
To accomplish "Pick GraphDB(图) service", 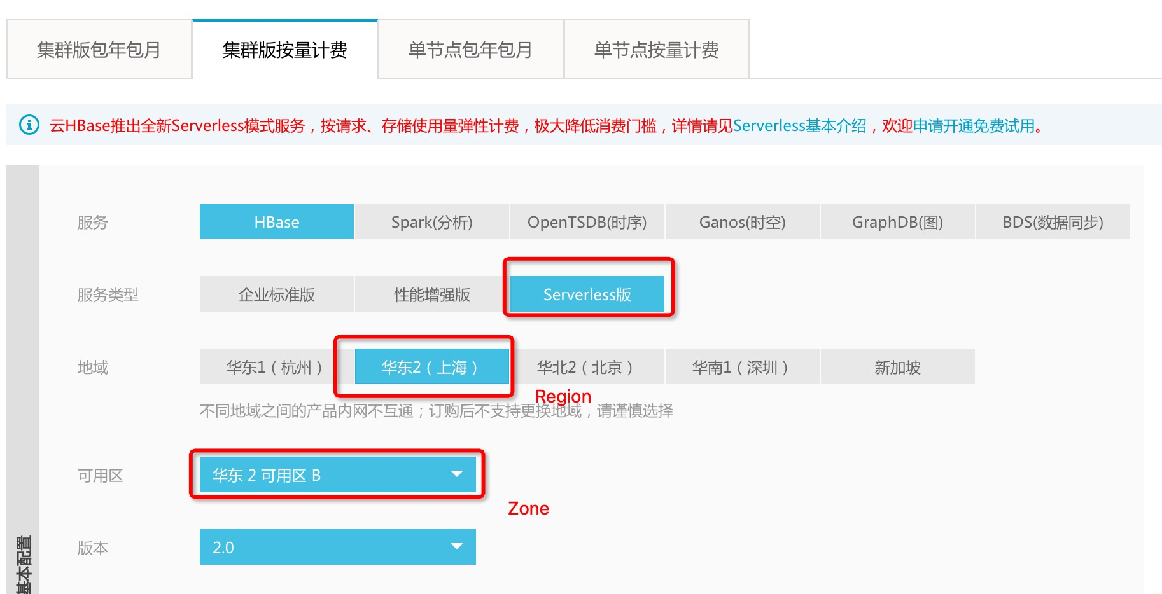I will [898, 221].
